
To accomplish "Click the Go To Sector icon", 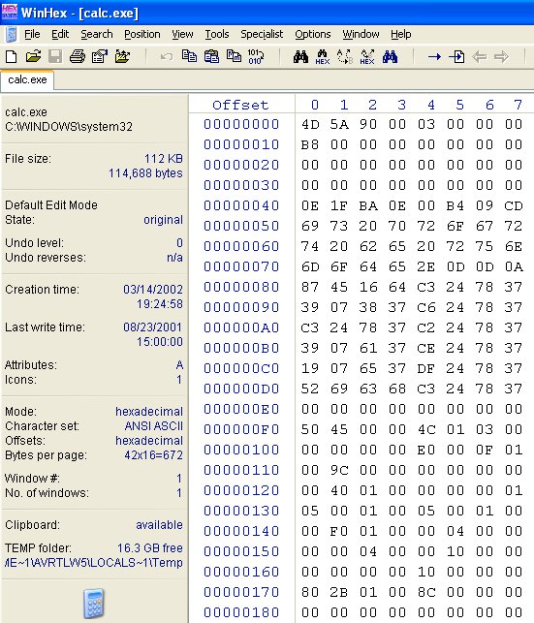I will point(456,57).
